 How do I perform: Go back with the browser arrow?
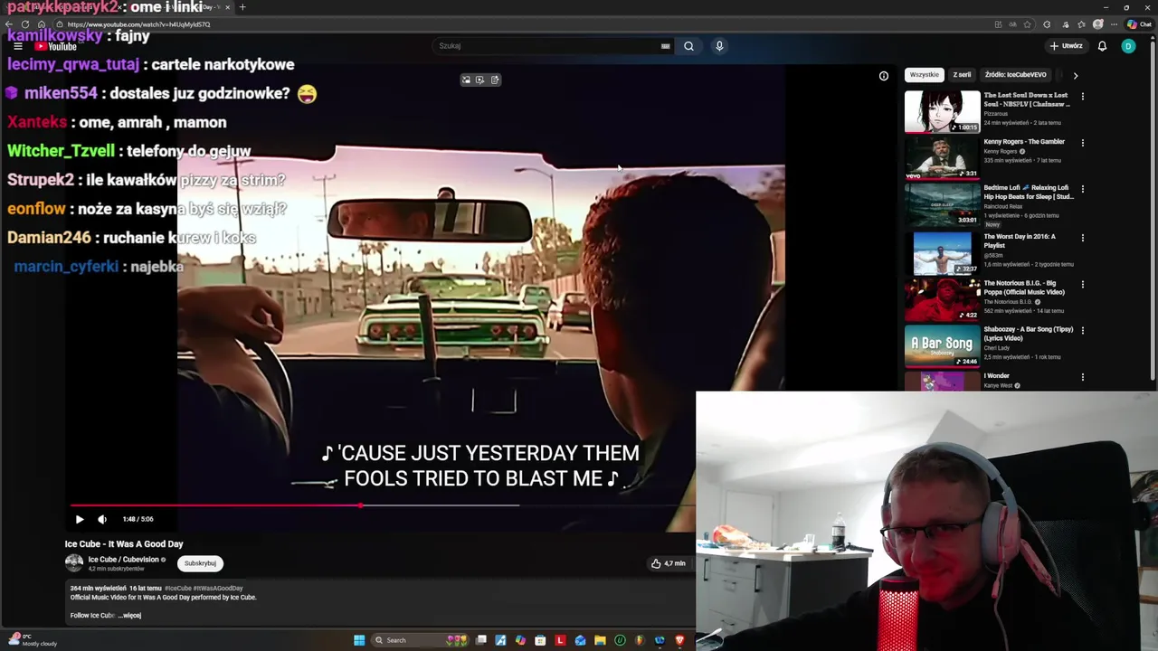9,24
